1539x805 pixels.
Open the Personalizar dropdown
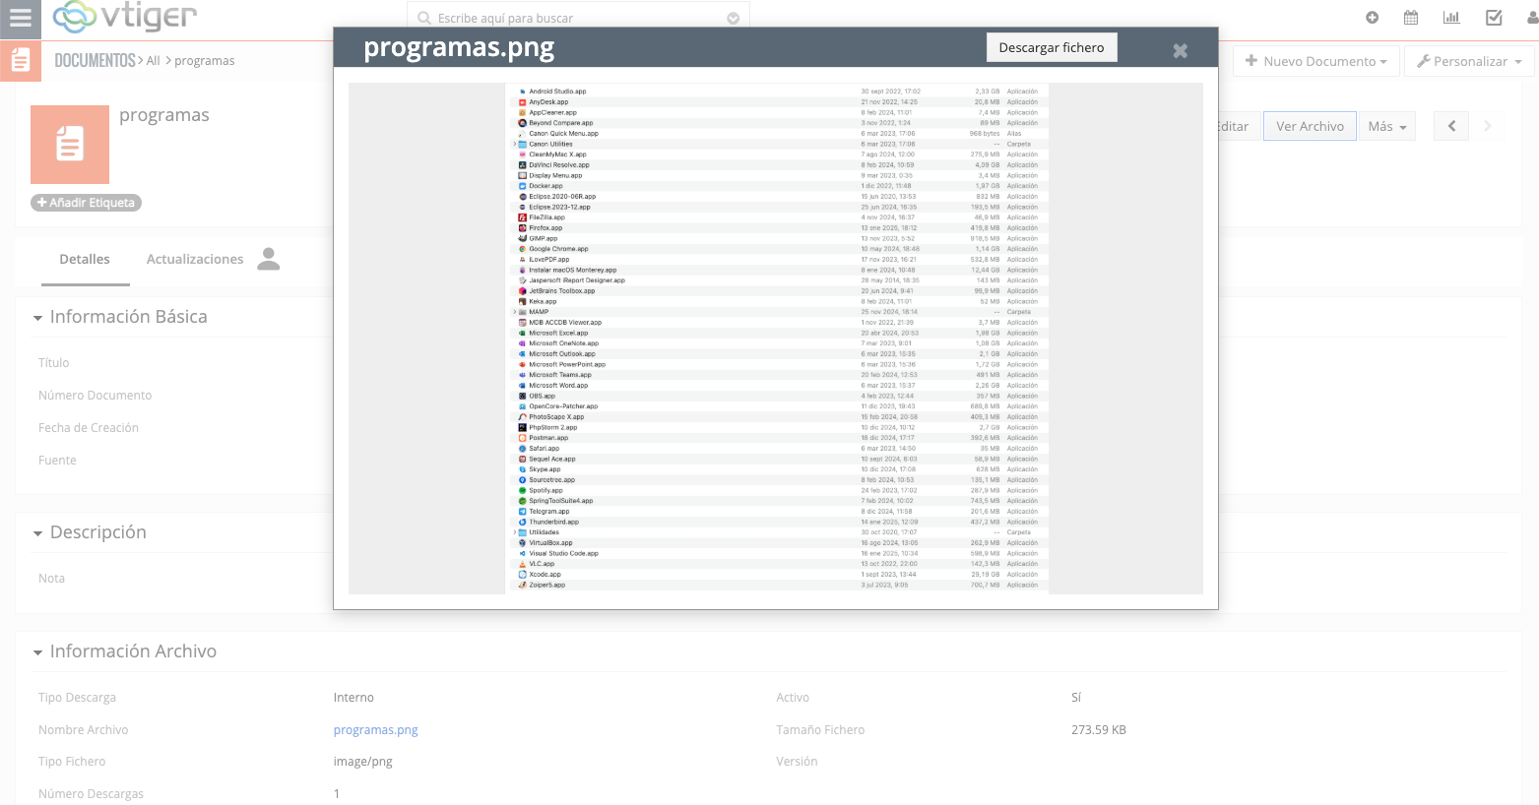pos(1469,61)
